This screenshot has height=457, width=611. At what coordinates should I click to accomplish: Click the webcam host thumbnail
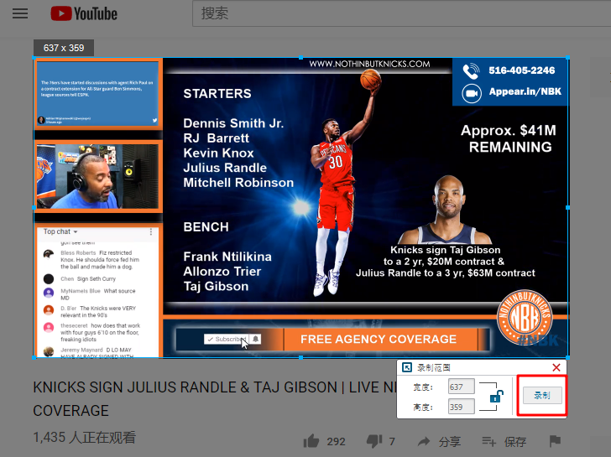98,177
